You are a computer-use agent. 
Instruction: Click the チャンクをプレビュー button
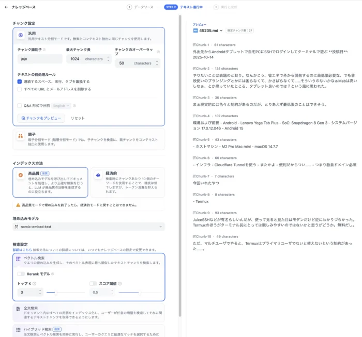coord(40,118)
